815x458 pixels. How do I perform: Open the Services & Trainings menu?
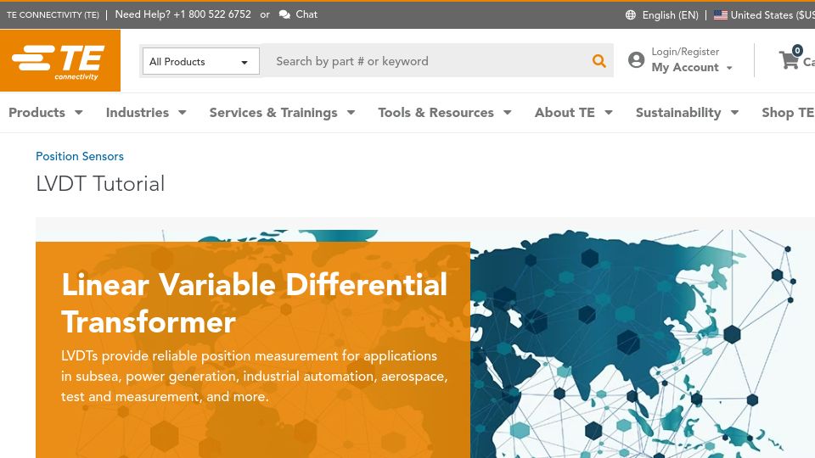[273, 113]
